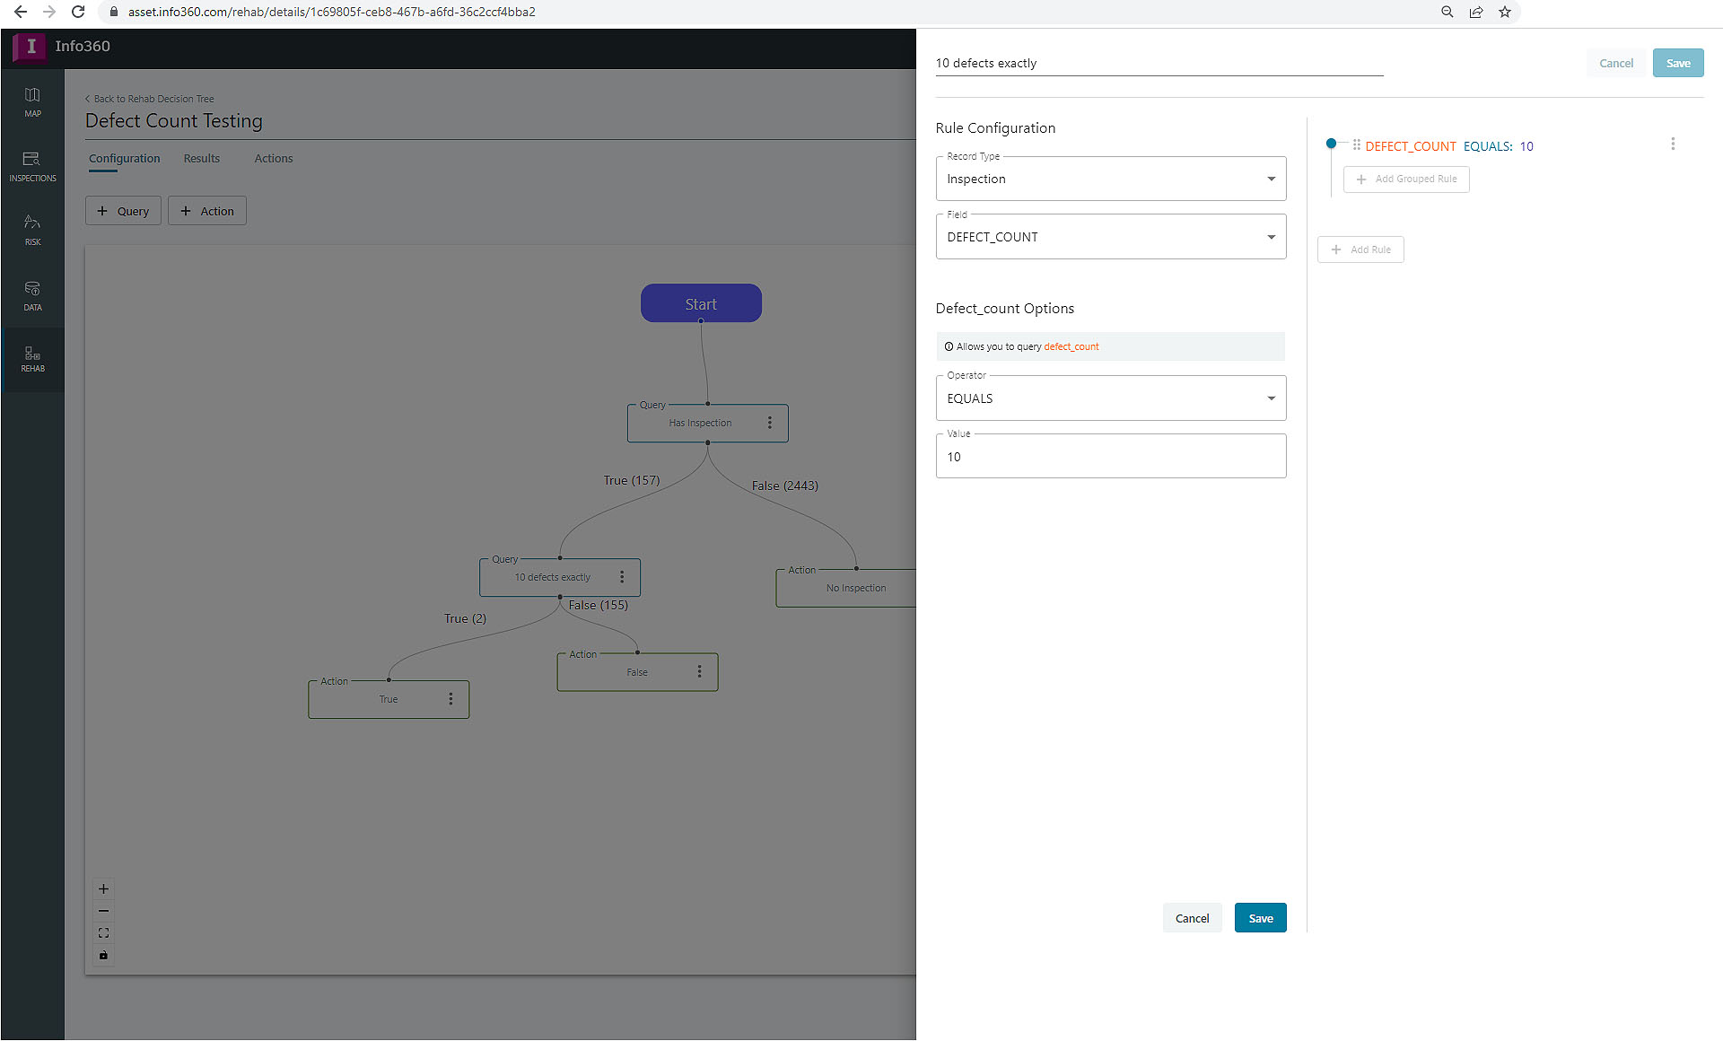Expand the Field DEFECT_COUNT dropdown
The width and height of the screenshot is (1723, 1041).
tap(1110, 237)
